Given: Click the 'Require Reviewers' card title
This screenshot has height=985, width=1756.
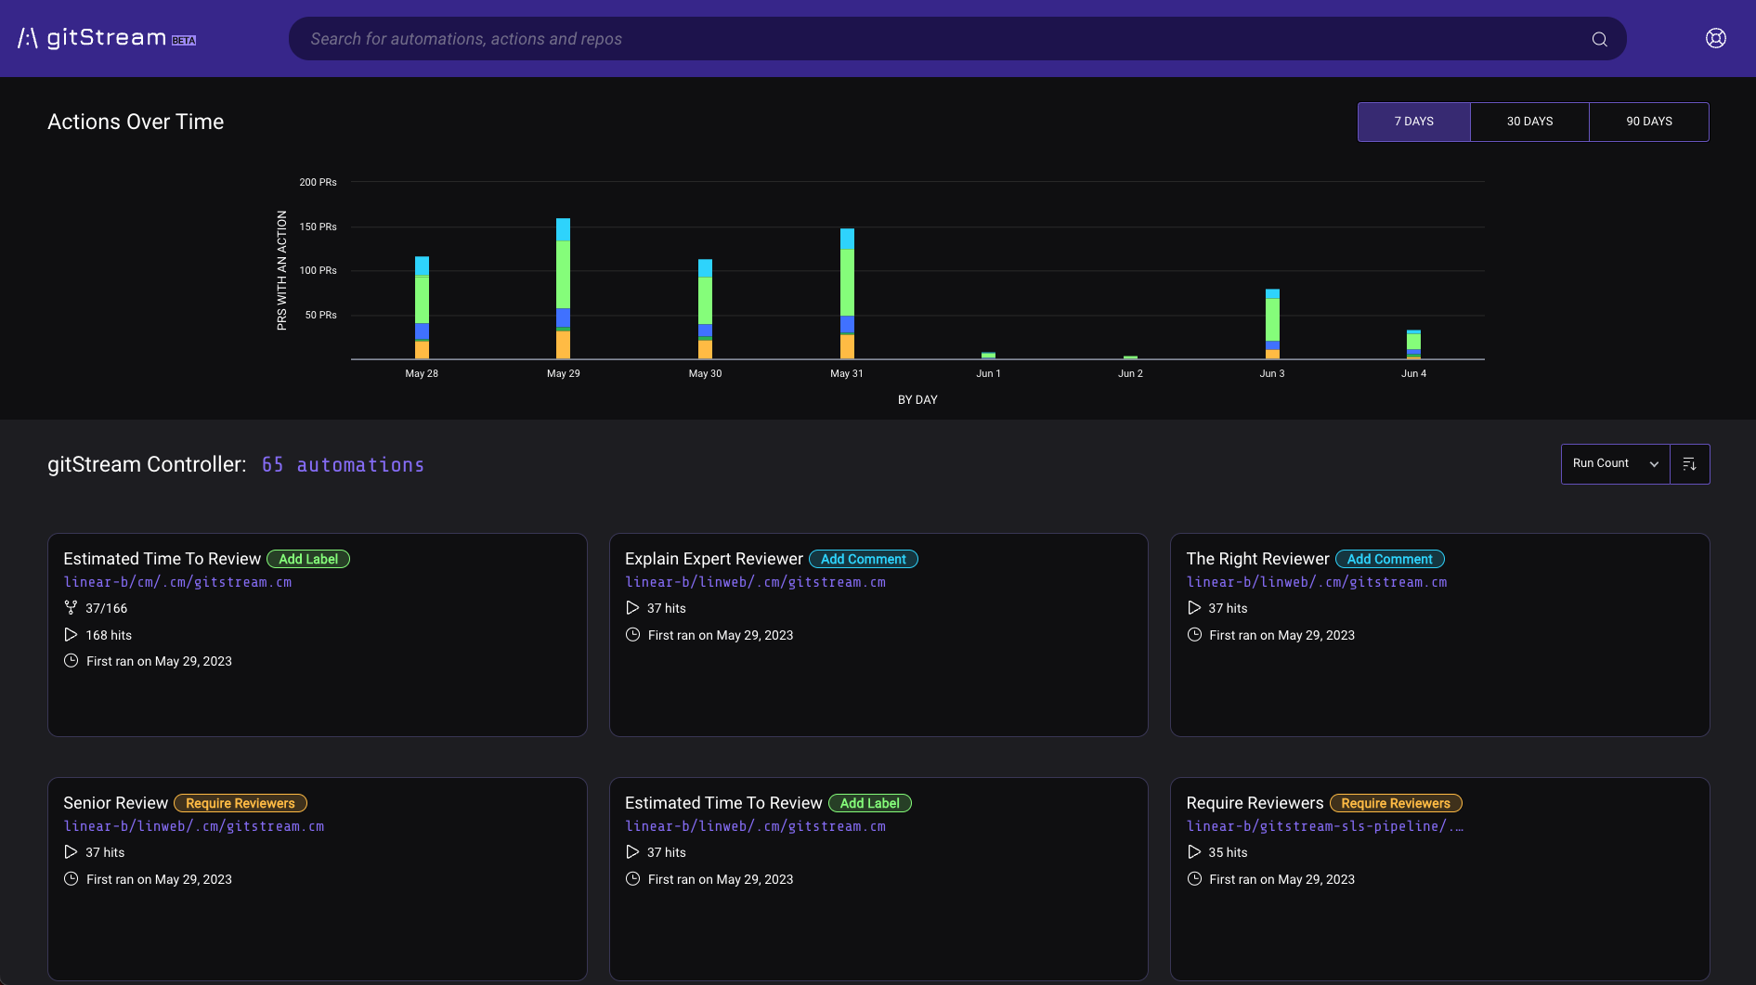Looking at the screenshot, I should 1255,803.
